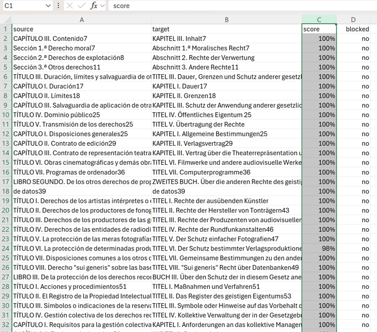Select cell 'TITEL IV. Kollektive Verwaltung der in der'
Screen dimensions: 377x332
pos(226,315)
